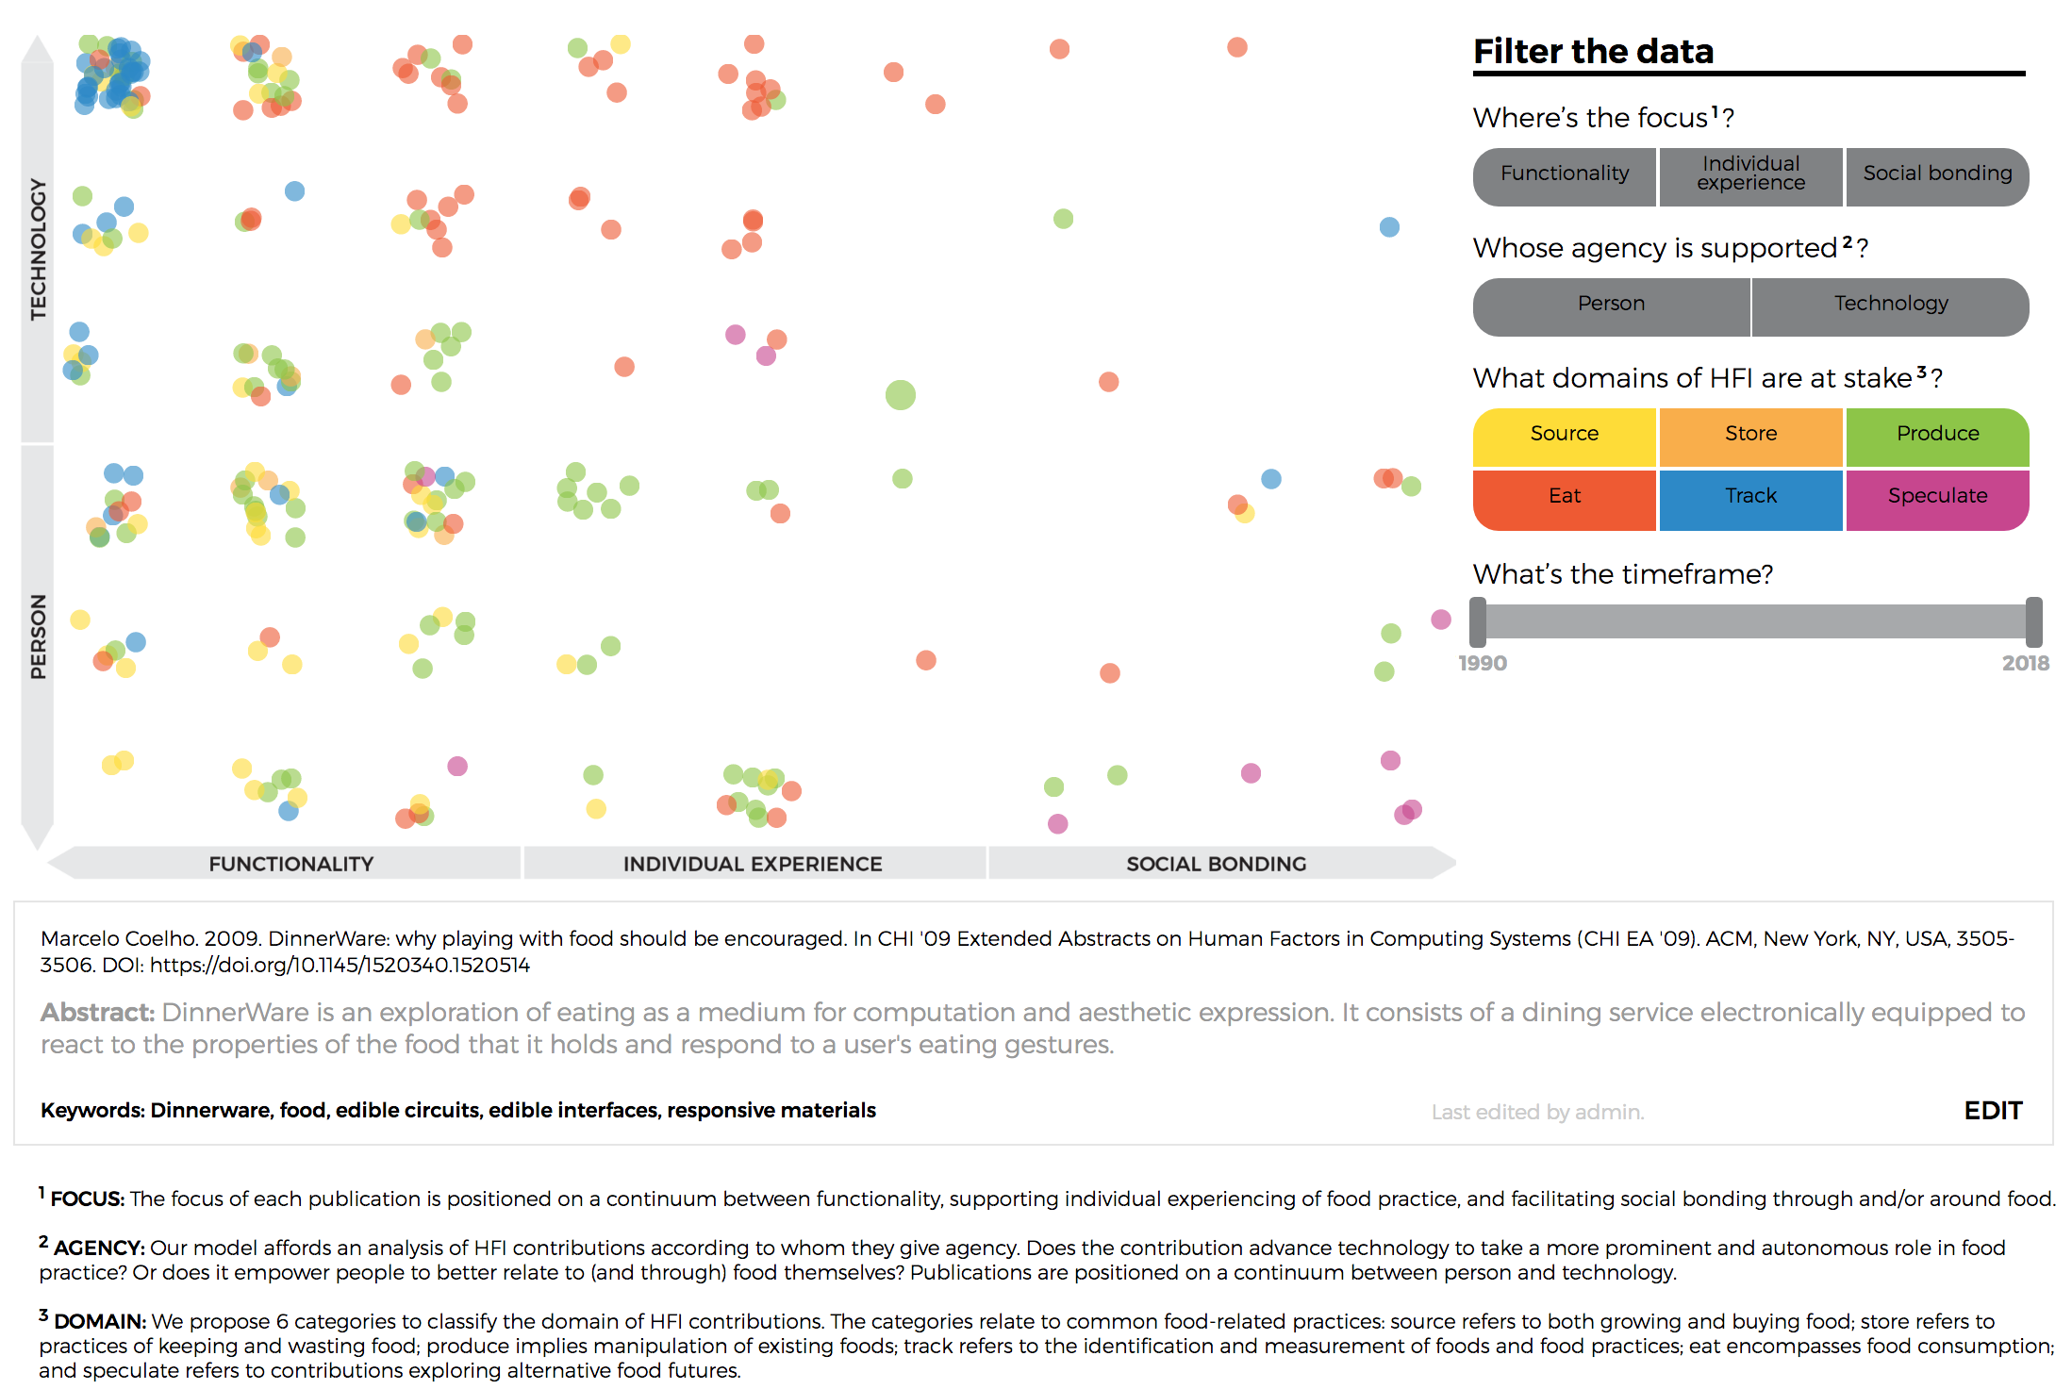
Task: Click the EDIT link for the publication
Action: [1992, 1111]
